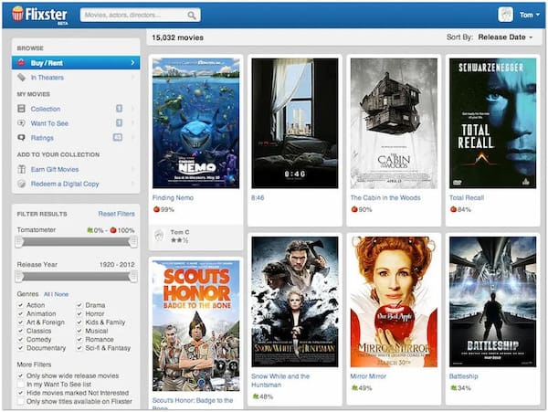The height and width of the screenshot is (412, 548).
Task: Select Buy / Rent in Browse
Action: (x=76, y=62)
